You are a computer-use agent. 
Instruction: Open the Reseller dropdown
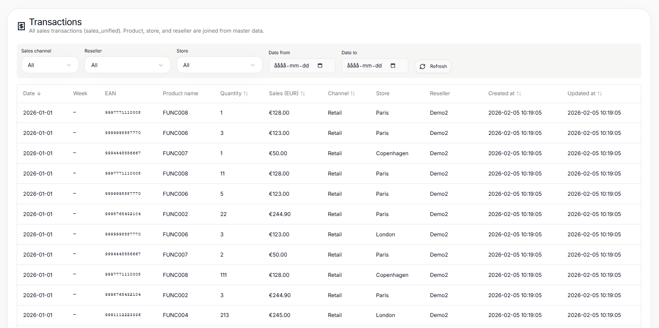click(127, 64)
